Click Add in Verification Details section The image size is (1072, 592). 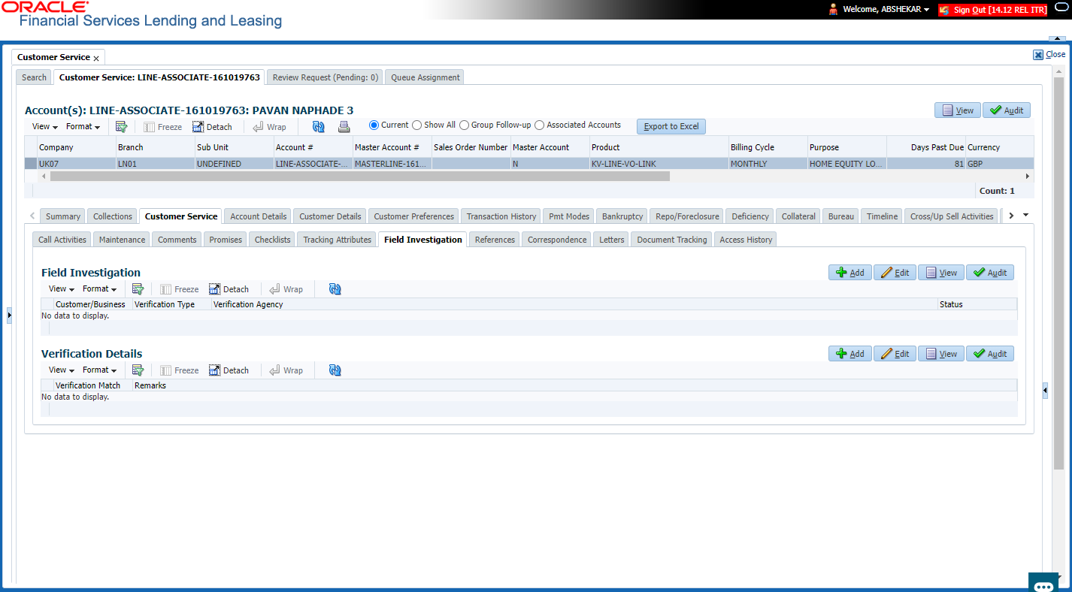(x=850, y=354)
